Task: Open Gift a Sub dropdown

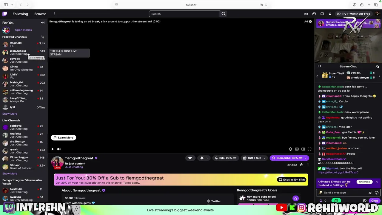Action: (254, 158)
